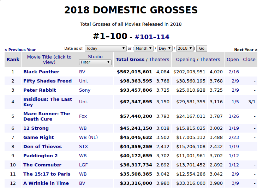Sort by Opening column header
Image resolution: width=263 pixels, height=189 pixels.
(x=186, y=60)
